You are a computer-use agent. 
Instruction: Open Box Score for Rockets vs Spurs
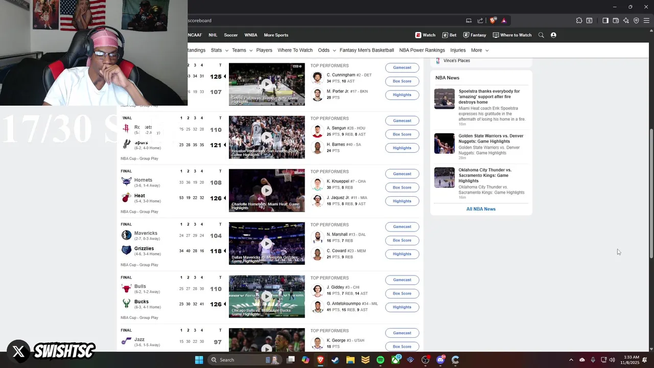point(402,134)
